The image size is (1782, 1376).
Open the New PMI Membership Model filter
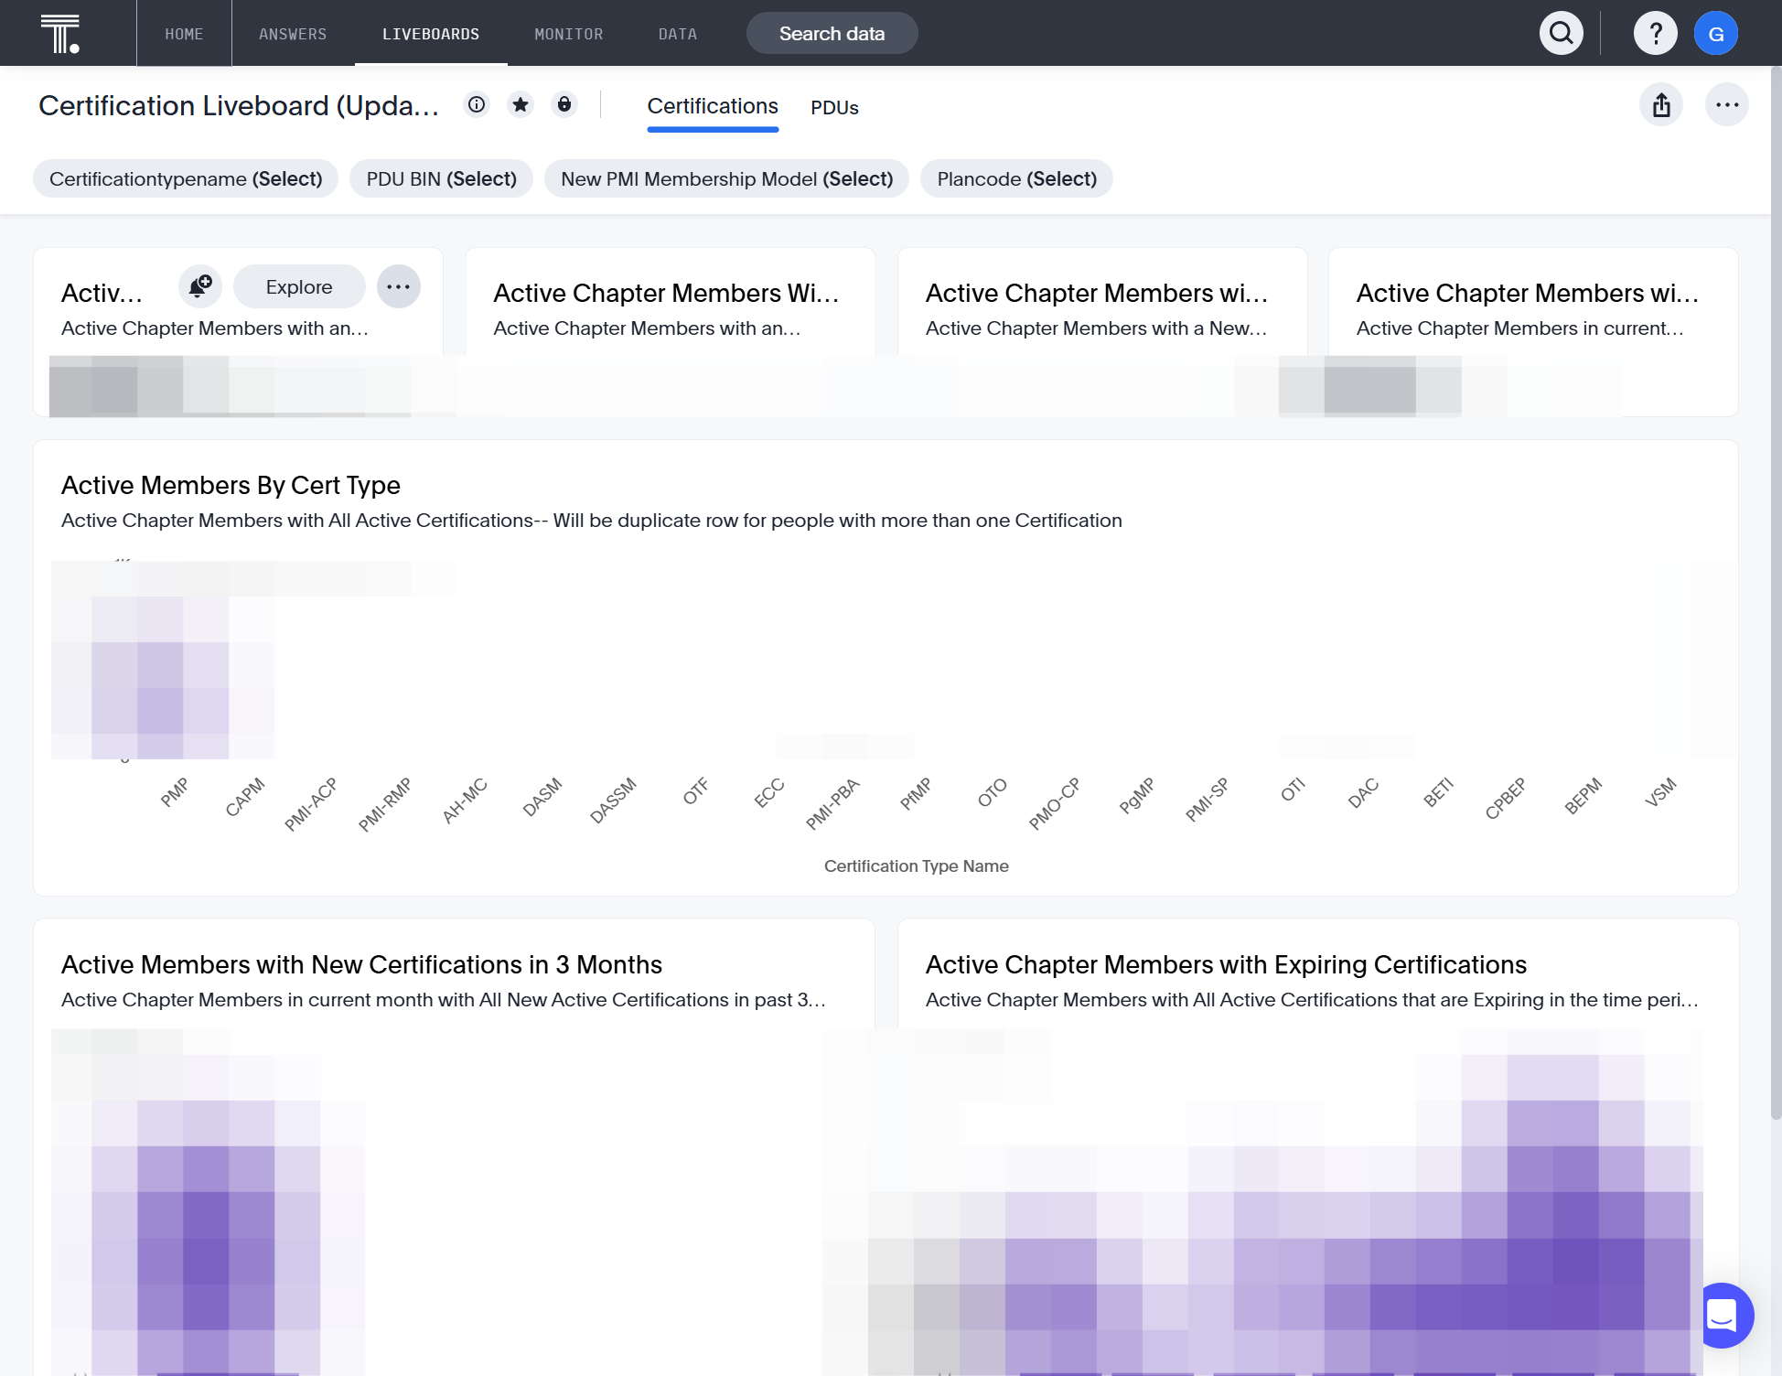[x=726, y=179]
